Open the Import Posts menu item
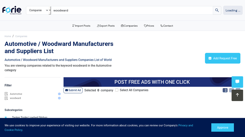The image size is (245, 137). point(81,26)
